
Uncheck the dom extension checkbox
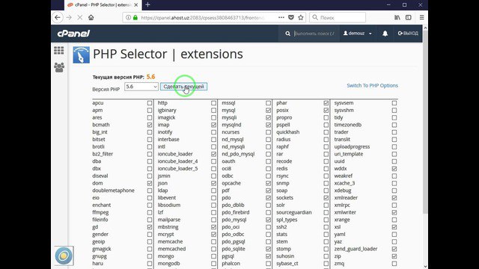click(150, 183)
